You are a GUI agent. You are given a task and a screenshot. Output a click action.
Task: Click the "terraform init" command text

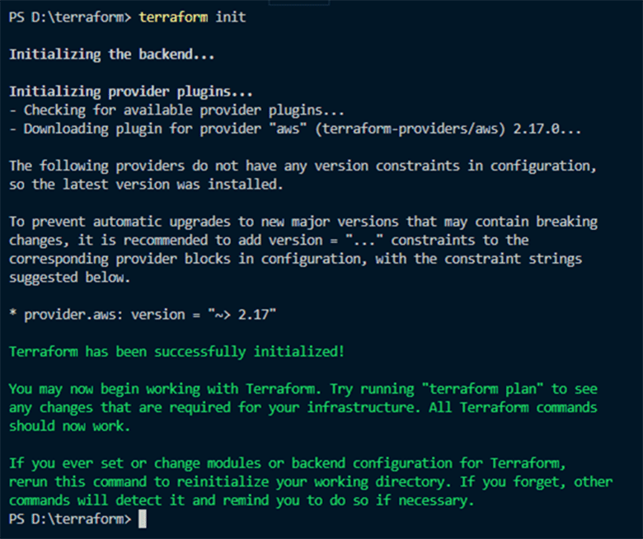(192, 16)
